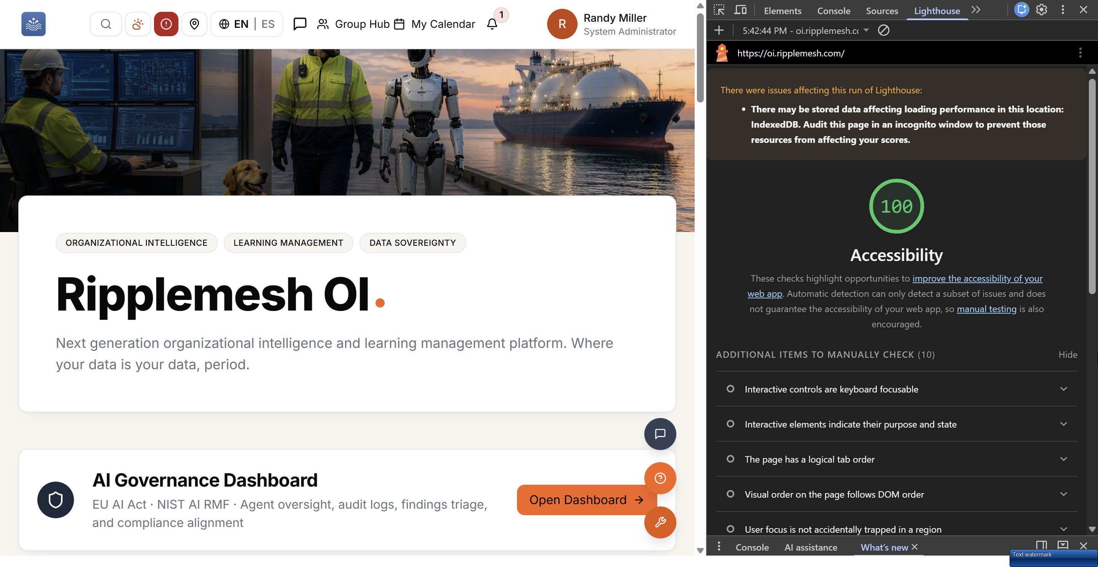Open the floating orange wrench tools button

(x=660, y=522)
